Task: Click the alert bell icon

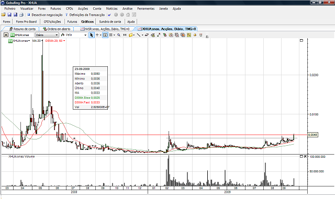Action: [x=195, y=35]
